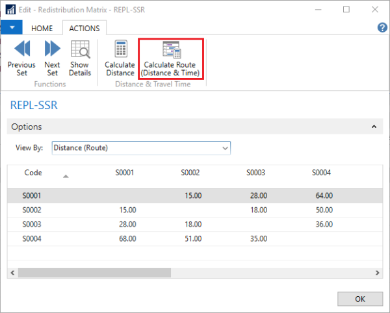Screen dimensions: 390x313
Task: Maximize the Redistribution Matrix window
Action: 346,10
